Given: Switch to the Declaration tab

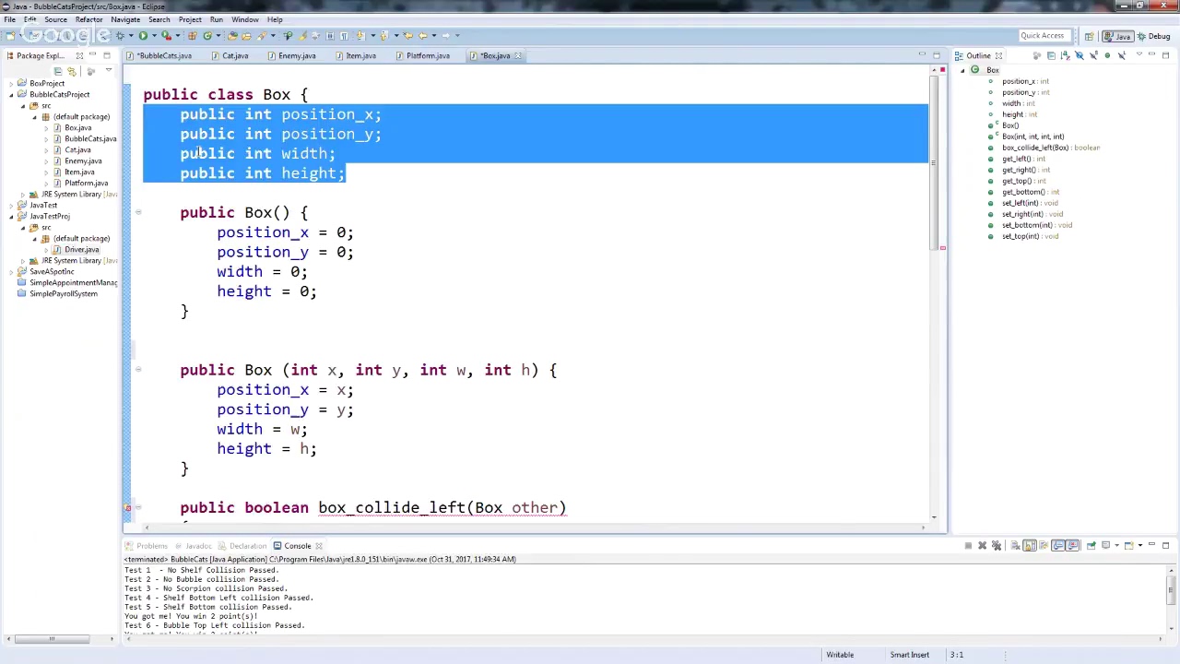Looking at the screenshot, I should click(x=242, y=546).
